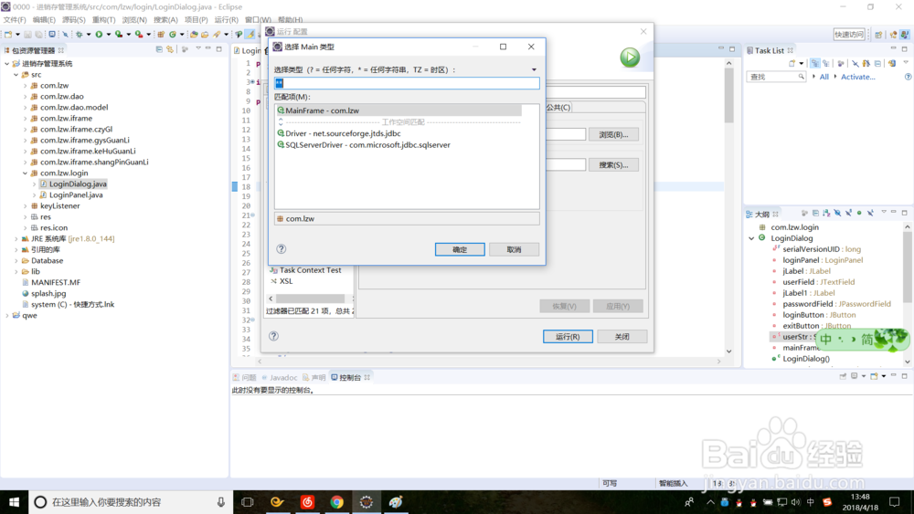The width and height of the screenshot is (914, 514).
Task: Select SQLServerDriver entry in matches list
Action: coord(364,145)
